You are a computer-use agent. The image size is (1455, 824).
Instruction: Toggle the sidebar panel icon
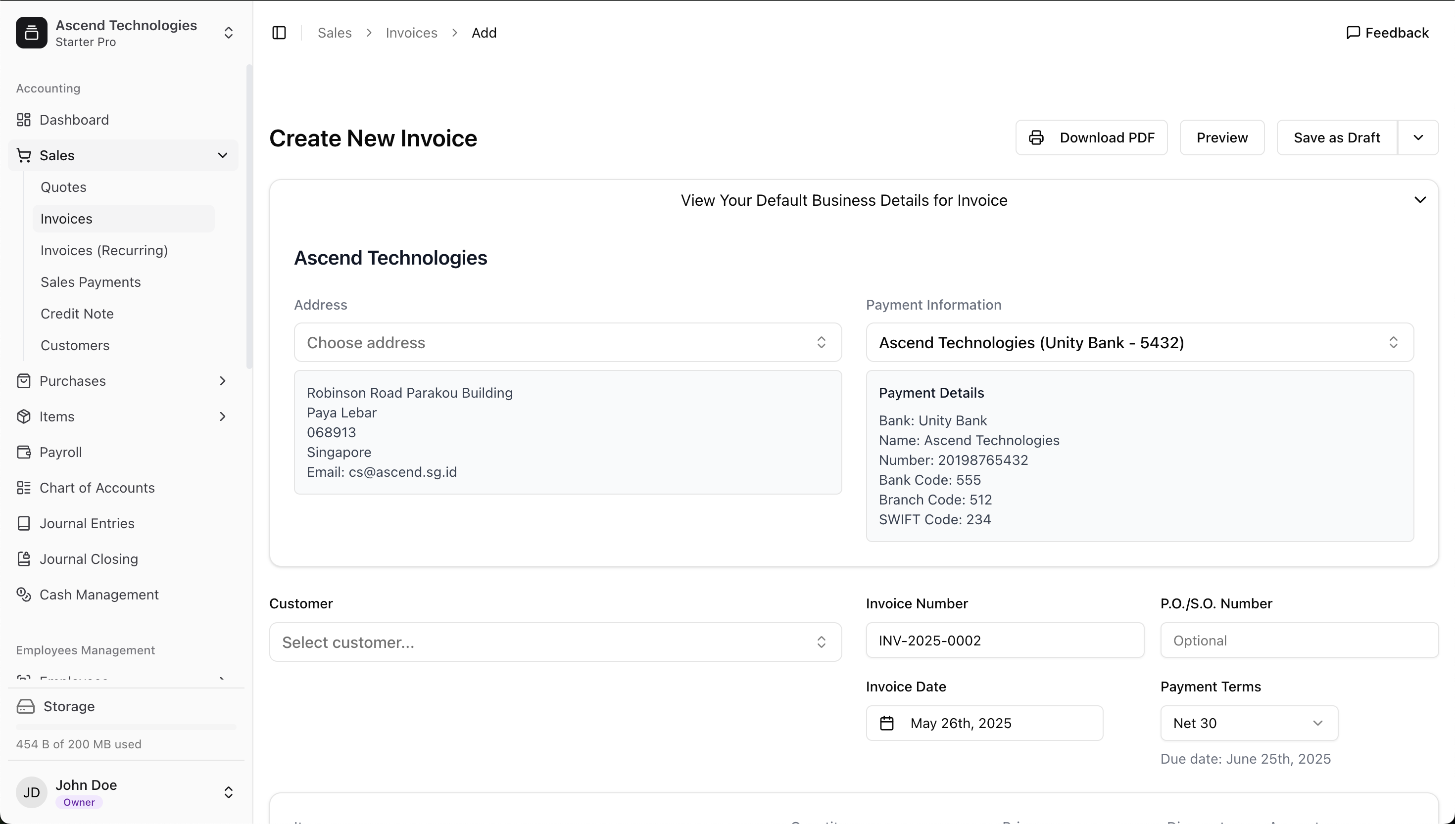279,33
